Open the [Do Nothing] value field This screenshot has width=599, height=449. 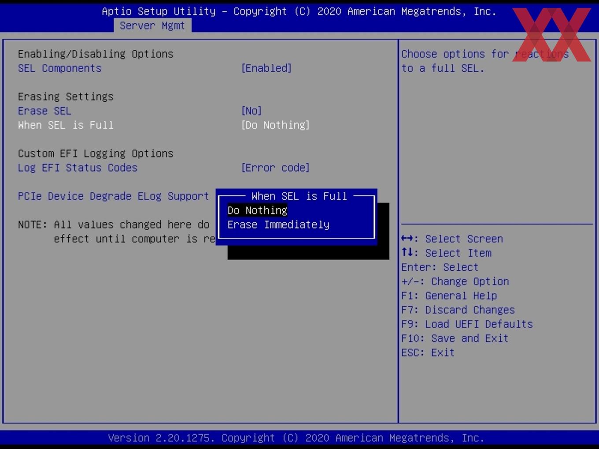tap(275, 125)
